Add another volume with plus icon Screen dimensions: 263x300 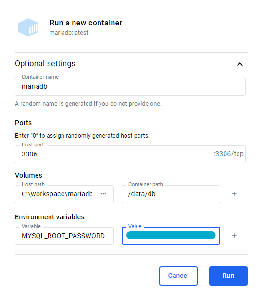point(234,194)
